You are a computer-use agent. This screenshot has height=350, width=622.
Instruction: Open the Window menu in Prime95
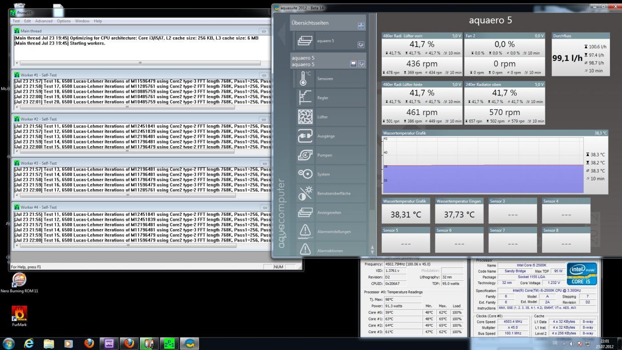point(82,21)
